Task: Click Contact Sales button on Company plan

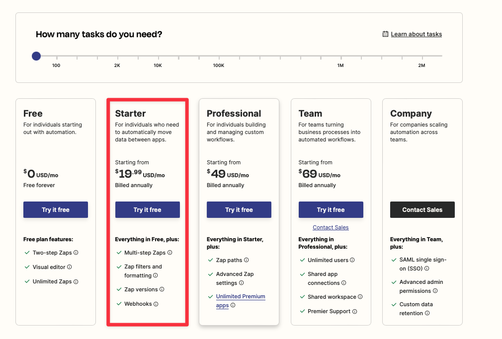Action: (x=422, y=210)
